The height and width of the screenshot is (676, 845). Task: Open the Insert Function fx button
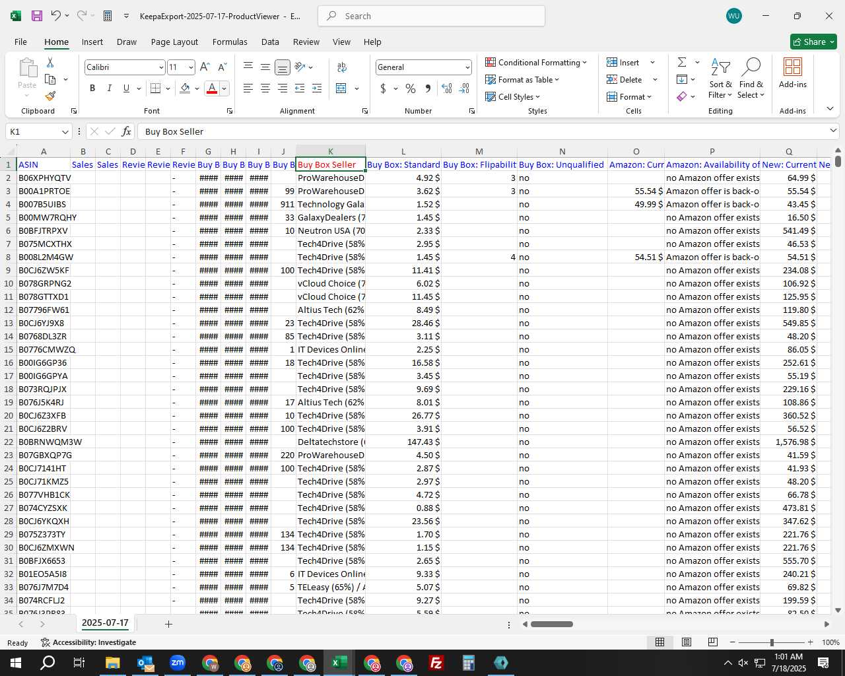point(127,131)
